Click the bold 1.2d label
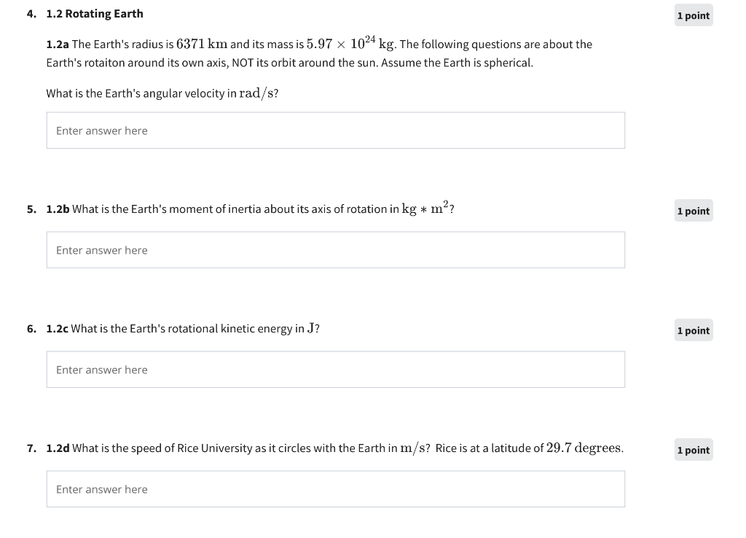Image resolution: width=746 pixels, height=538 pixels. [58, 448]
